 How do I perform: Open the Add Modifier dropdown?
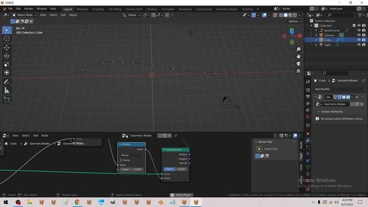[x=340, y=89]
